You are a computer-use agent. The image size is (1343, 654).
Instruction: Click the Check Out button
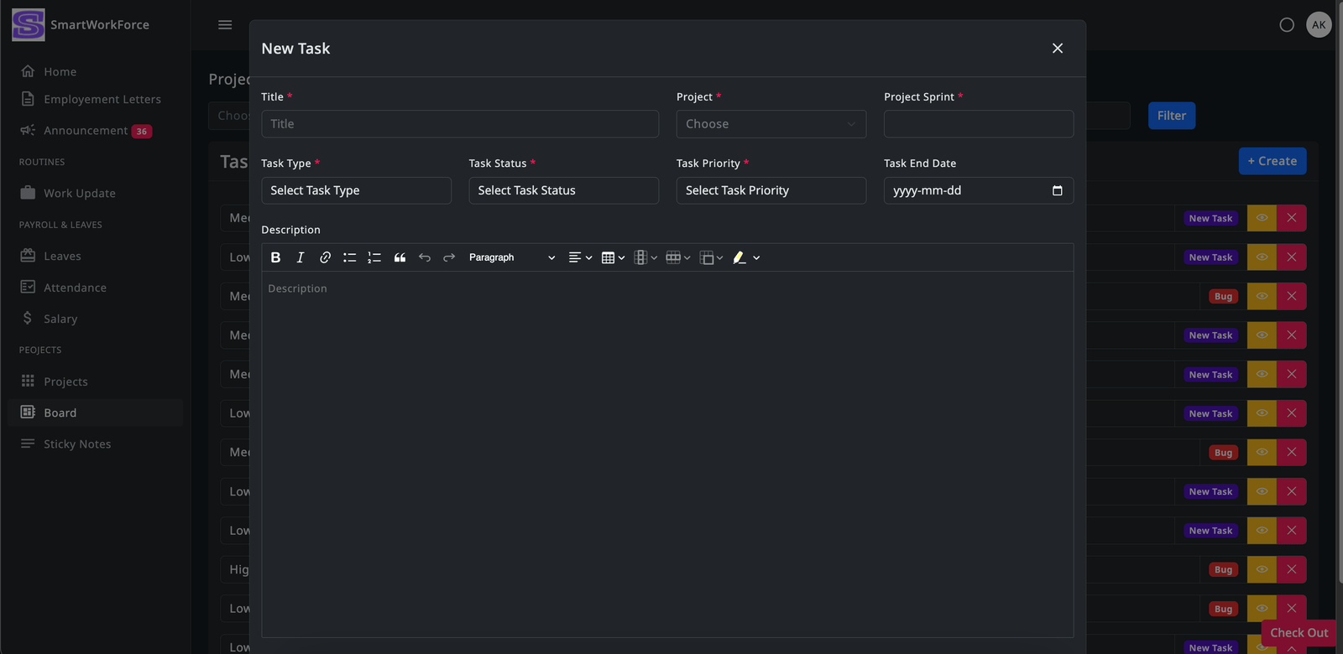1298,633
